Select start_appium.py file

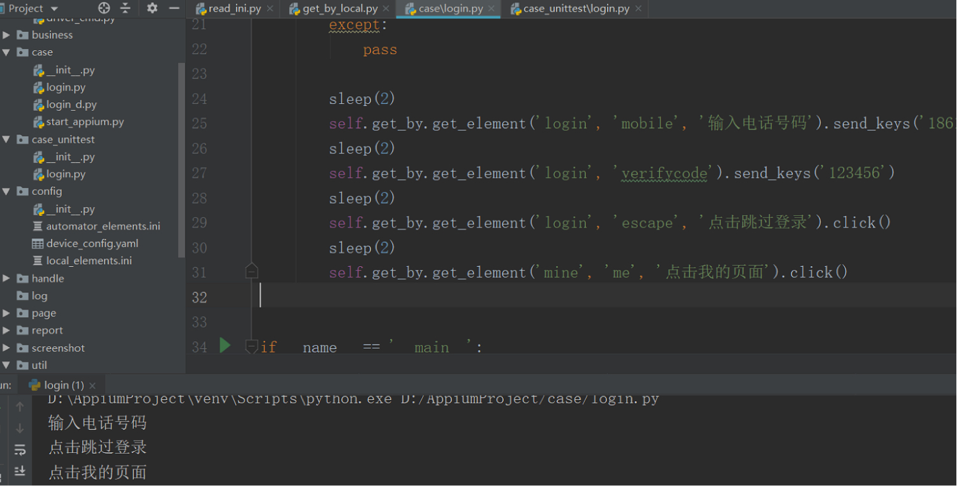[85, 122]
